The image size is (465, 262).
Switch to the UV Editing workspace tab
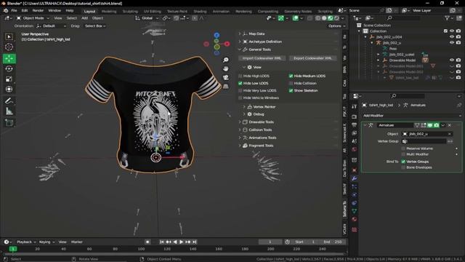[x=153, y=12]
